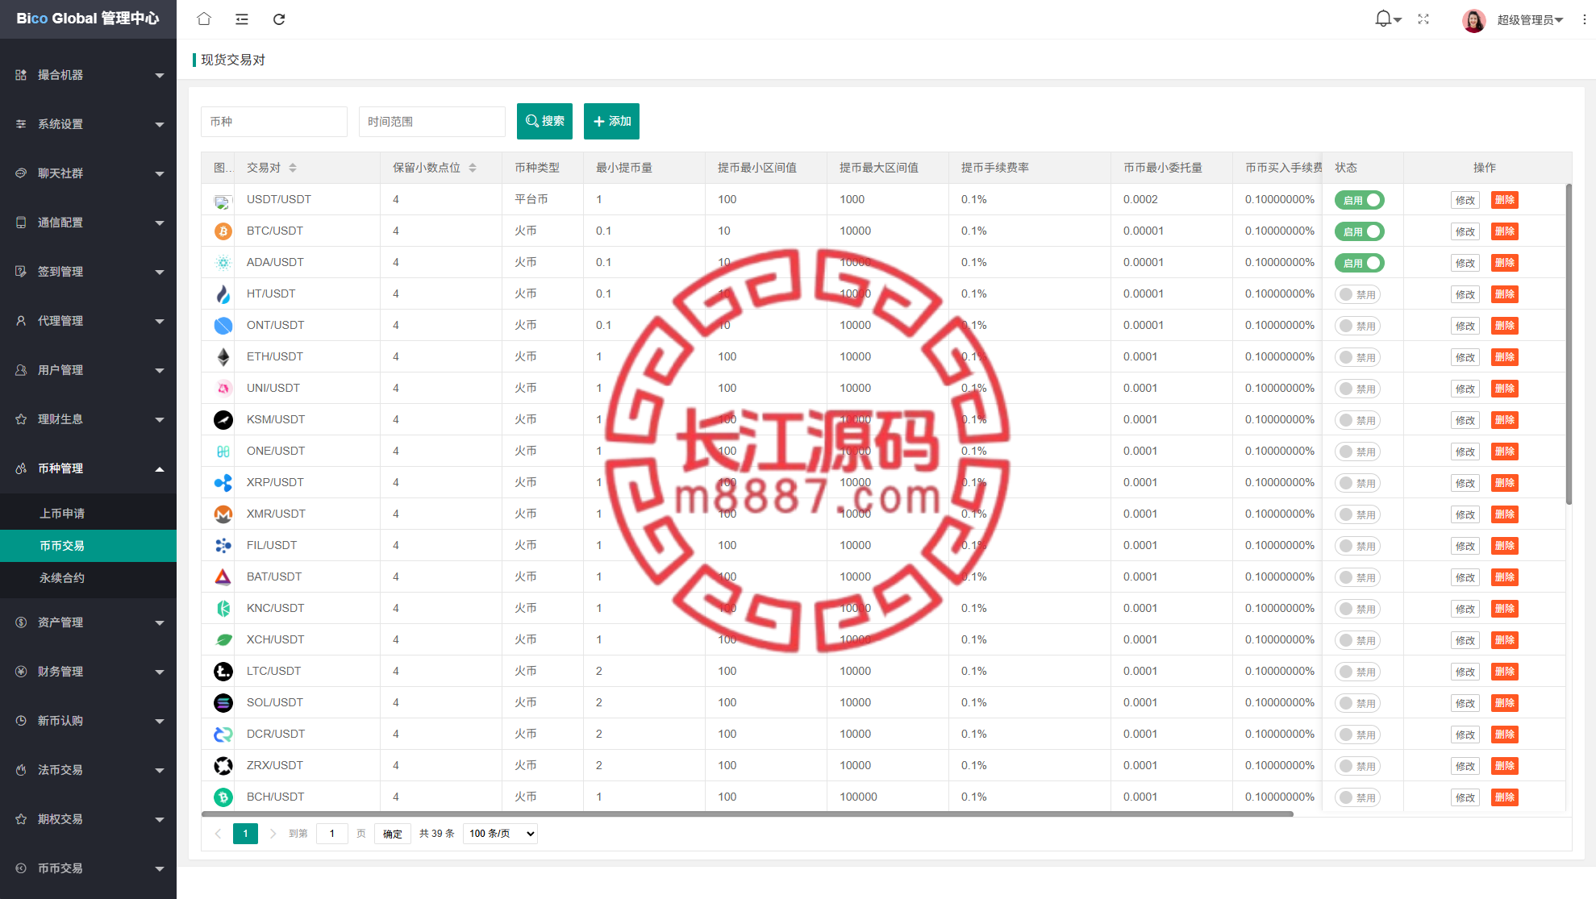The height and width of the screenshot is (899, 1596).
Task: Click the KNC/USDT coin icon
Action: (x=223, y=609)
